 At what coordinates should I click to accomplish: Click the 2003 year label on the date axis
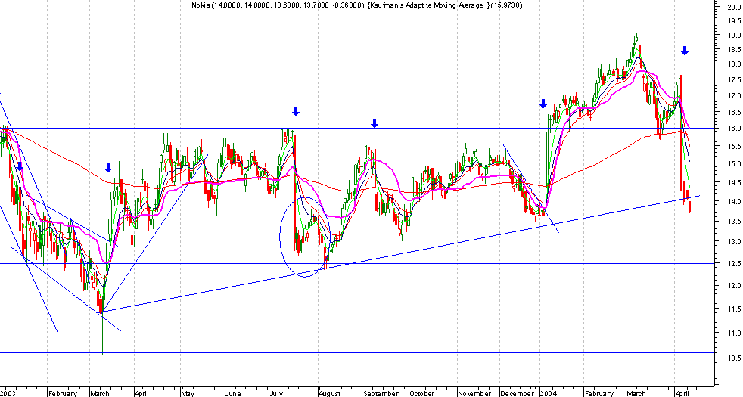point(8,393)
